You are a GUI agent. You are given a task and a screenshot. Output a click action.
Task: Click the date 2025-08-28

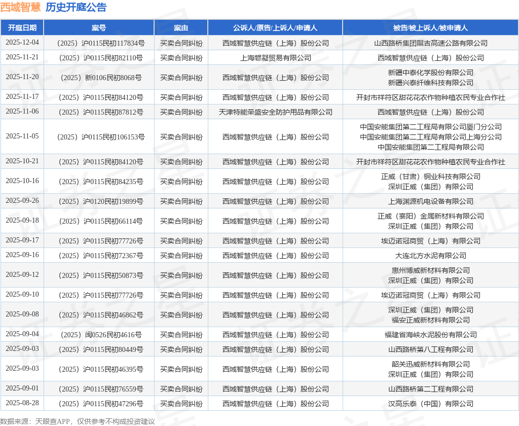pos(22,403)
